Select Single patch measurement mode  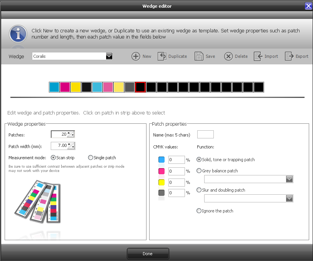tap(90, 158)
